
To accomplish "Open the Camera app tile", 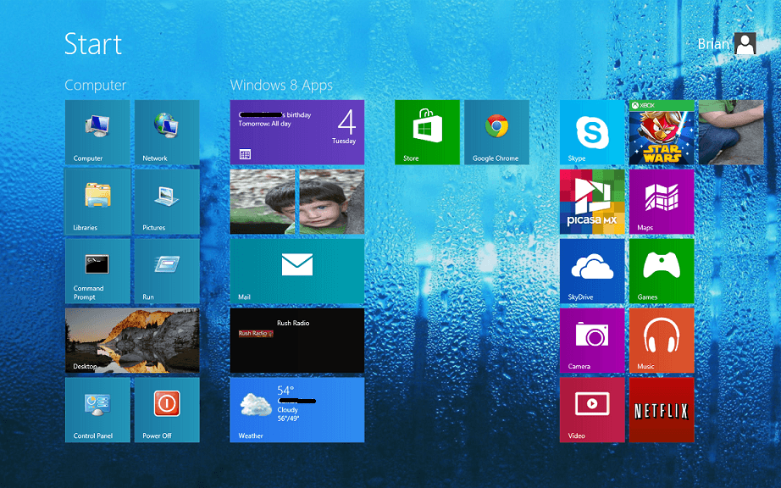I will coord(591,341).
